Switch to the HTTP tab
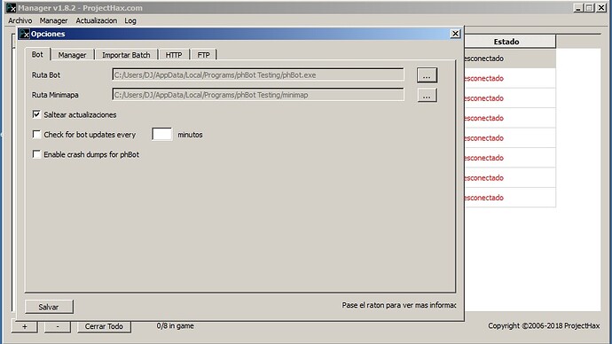This screenshot has width=612, height=344. [174, 55]
